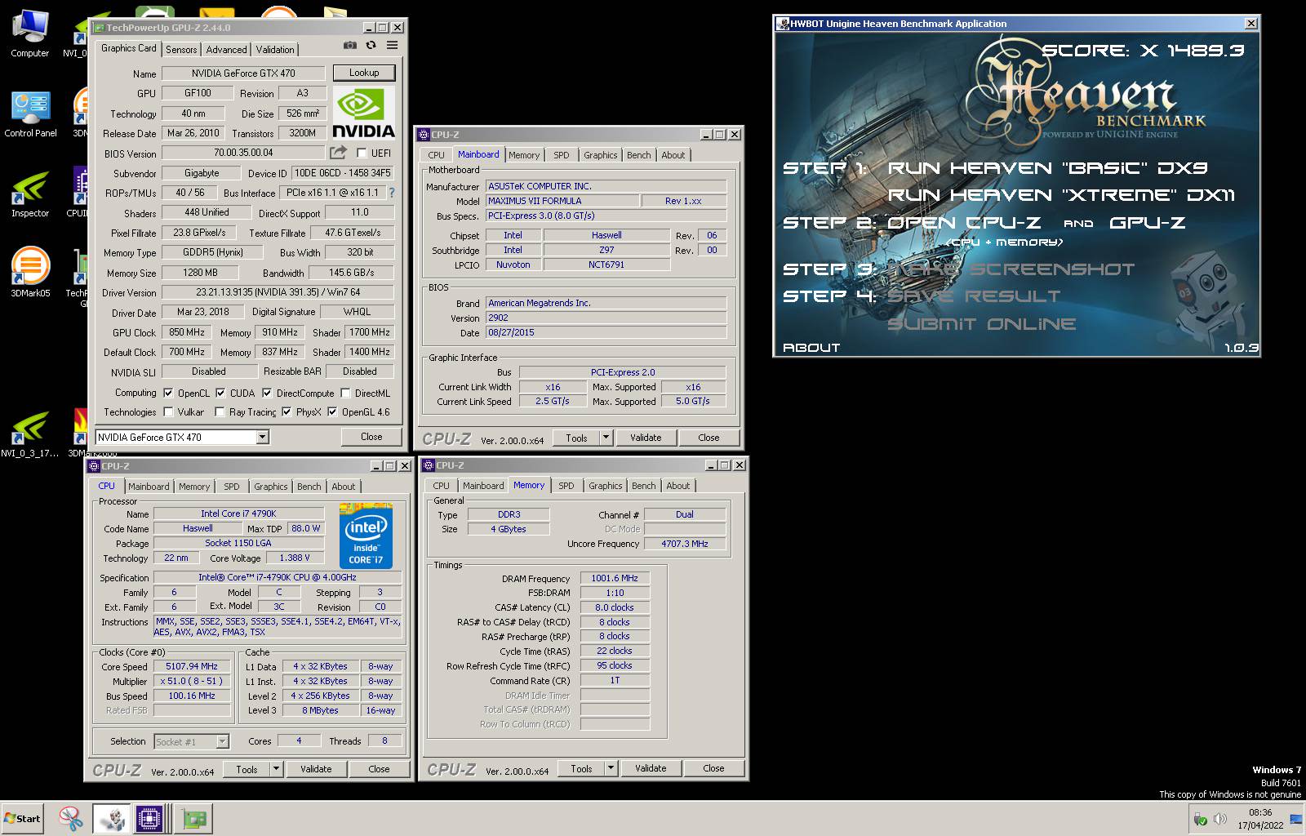
Task: Open the 3DMark05 desktop icon
Action: coord(30,273)
